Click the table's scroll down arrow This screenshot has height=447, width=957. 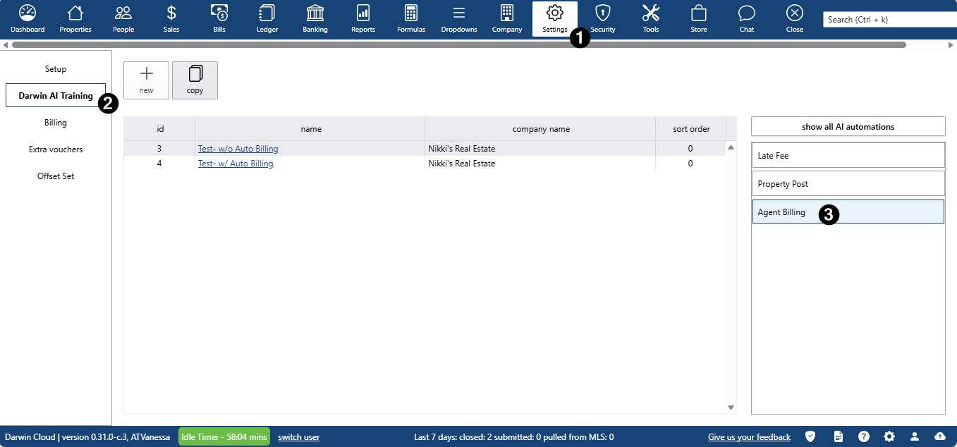tap(731, 408)
